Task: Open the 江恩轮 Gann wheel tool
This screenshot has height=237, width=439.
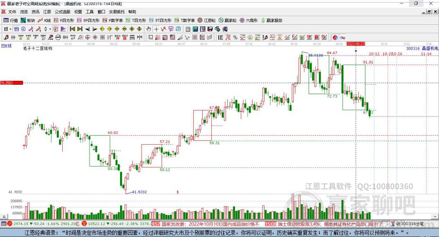Action: coord(207,21)
